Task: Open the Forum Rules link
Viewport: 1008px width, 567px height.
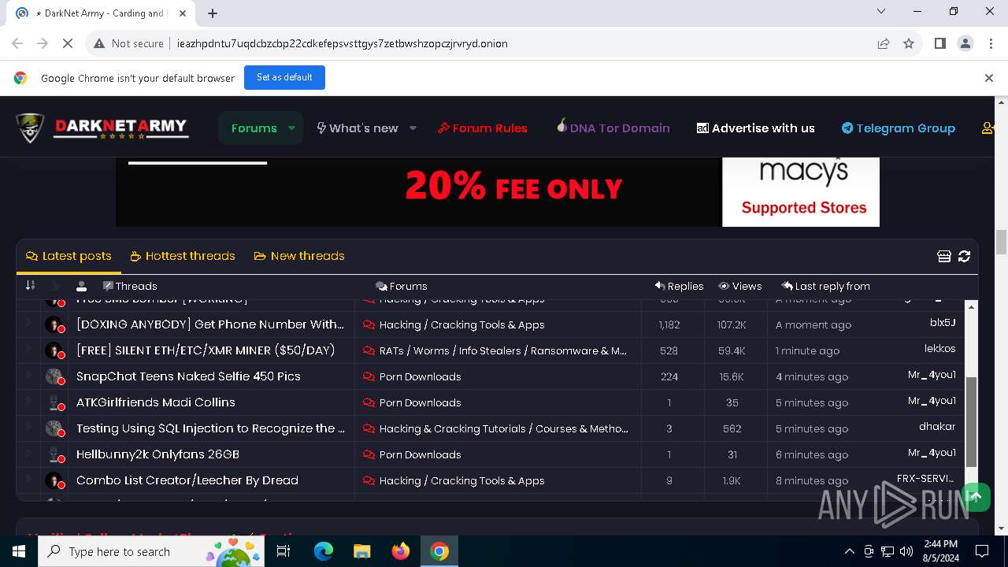Action: point(483,128)
